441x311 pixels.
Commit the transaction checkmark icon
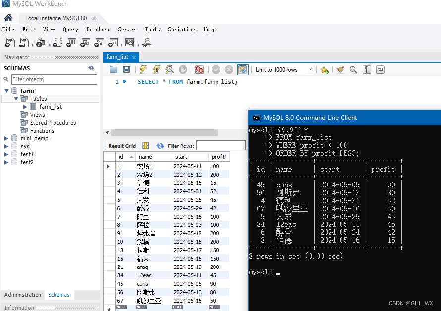coord(216,69)
